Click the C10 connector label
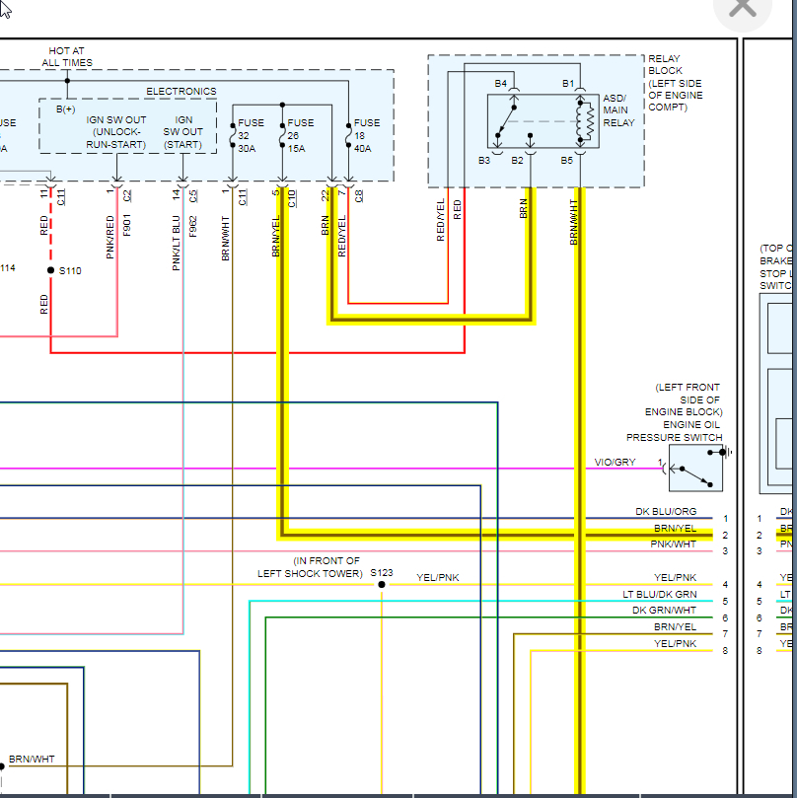 292,198
